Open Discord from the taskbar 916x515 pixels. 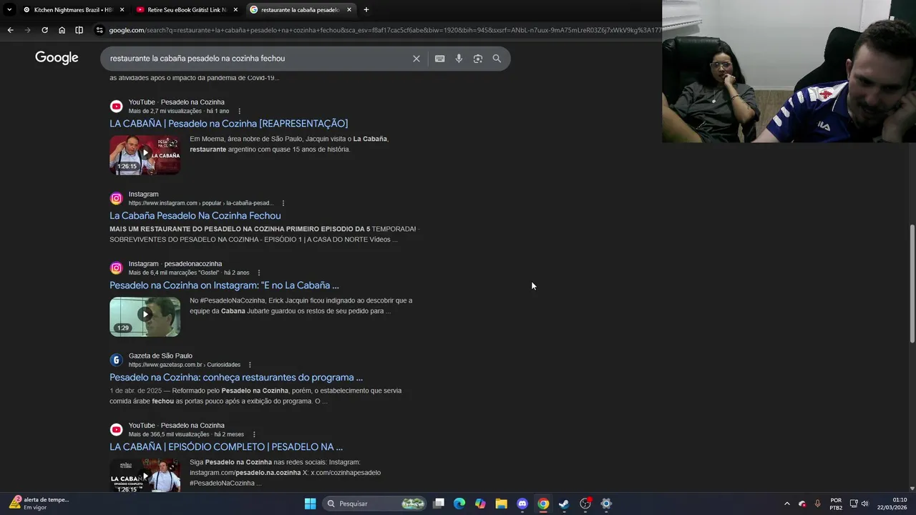click(x=522, y=504)
